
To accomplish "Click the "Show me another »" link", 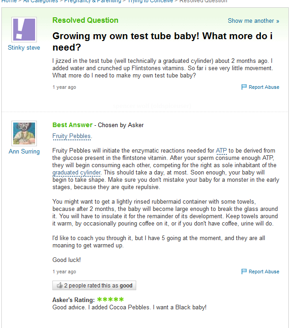I will click(253, 21).
